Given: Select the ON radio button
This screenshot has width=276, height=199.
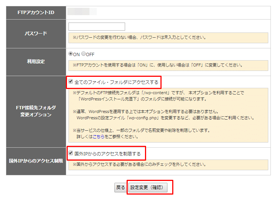Looking at the screenshot, I should (x=71, y=54).
